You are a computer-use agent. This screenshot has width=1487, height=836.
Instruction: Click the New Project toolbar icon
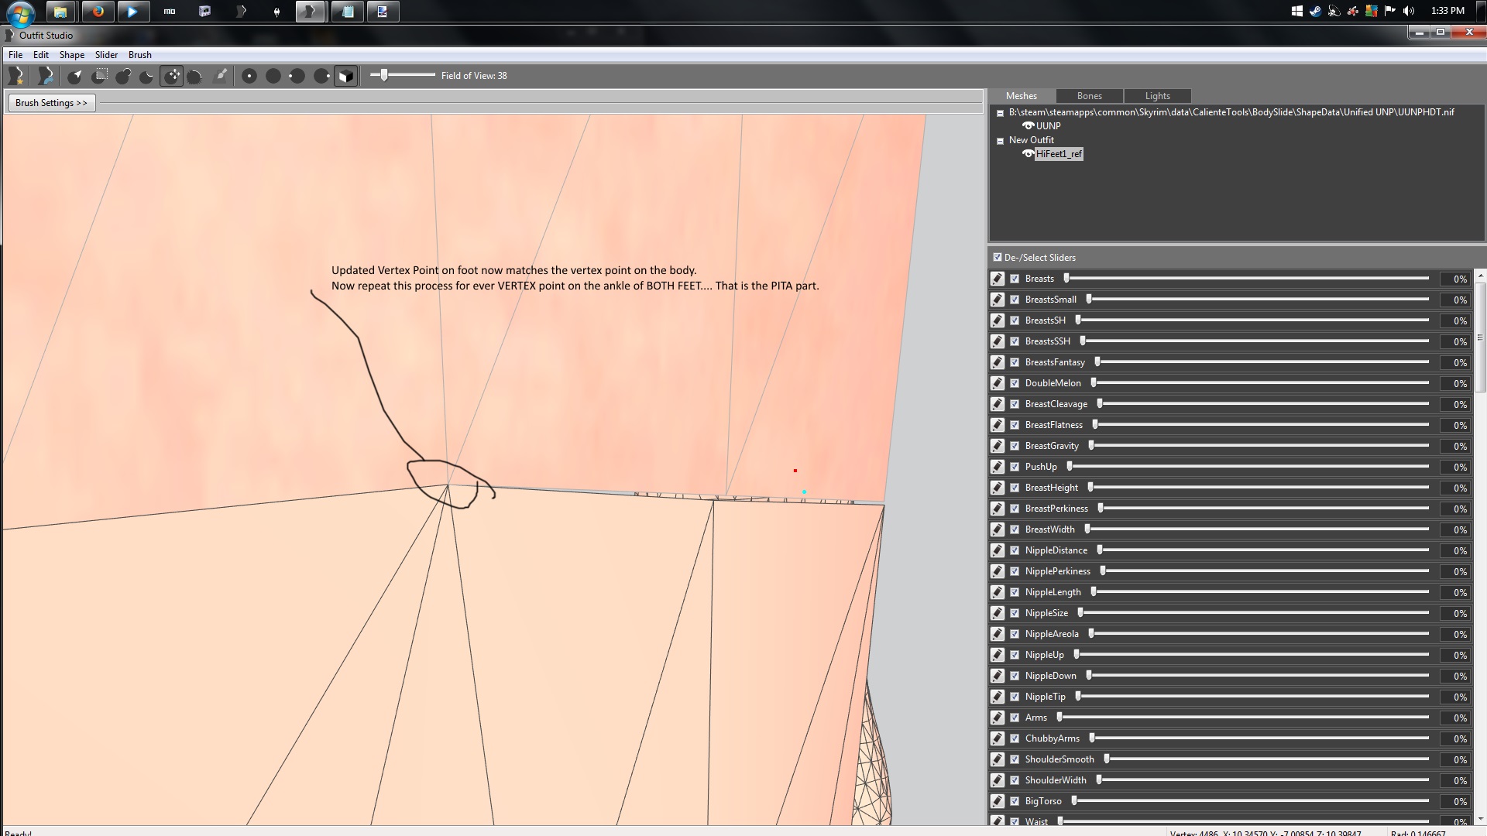(16, 76)
